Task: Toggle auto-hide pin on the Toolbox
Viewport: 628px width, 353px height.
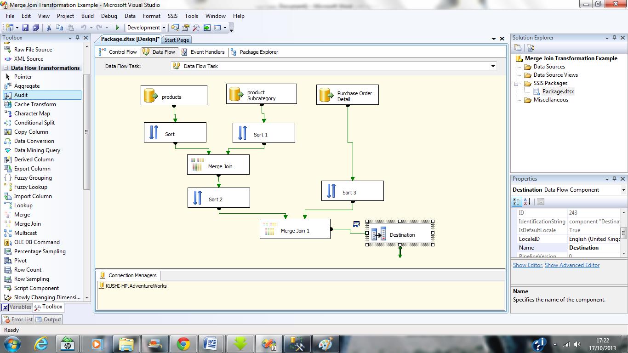Action: pyautogui.click(x=77, y=38)
